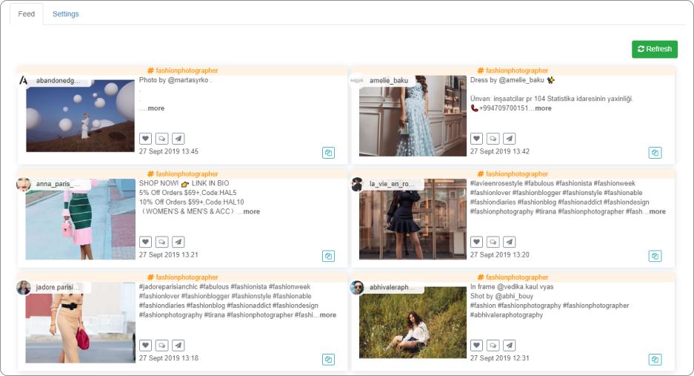Image resolution: width=694 pixels, height=376 pixels.
Task: Like the jadore.parisi post
Action: pos(145,346)
